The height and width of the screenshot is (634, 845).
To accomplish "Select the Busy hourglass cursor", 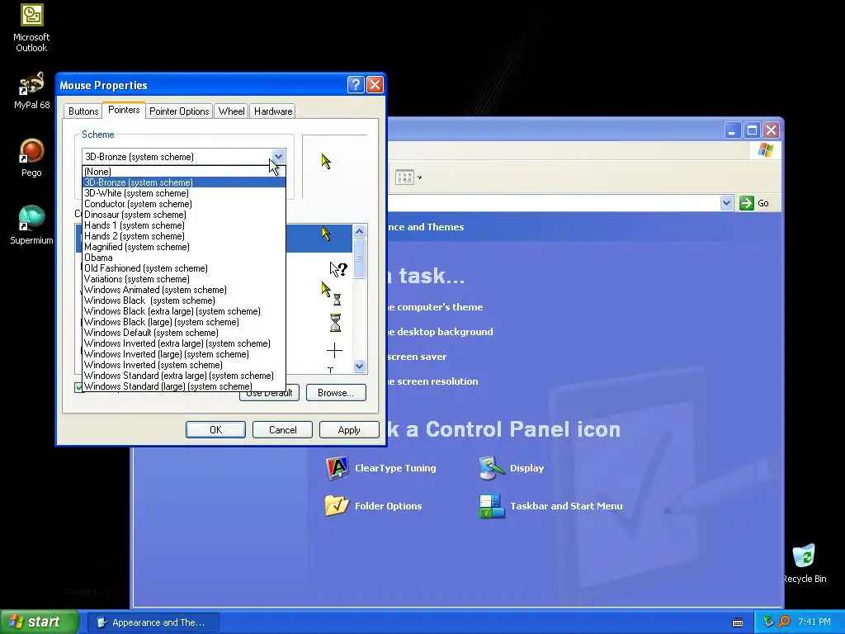I will click(x=335, y=323).
